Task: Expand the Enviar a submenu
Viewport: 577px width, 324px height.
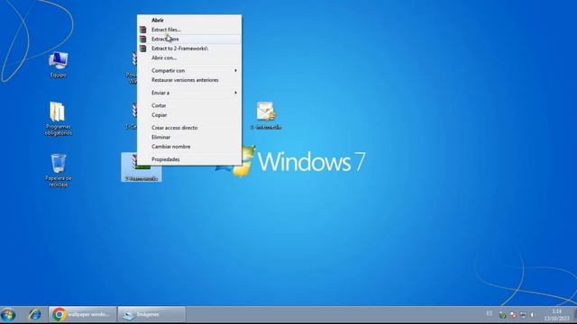Action: click(x=189, y=93)
